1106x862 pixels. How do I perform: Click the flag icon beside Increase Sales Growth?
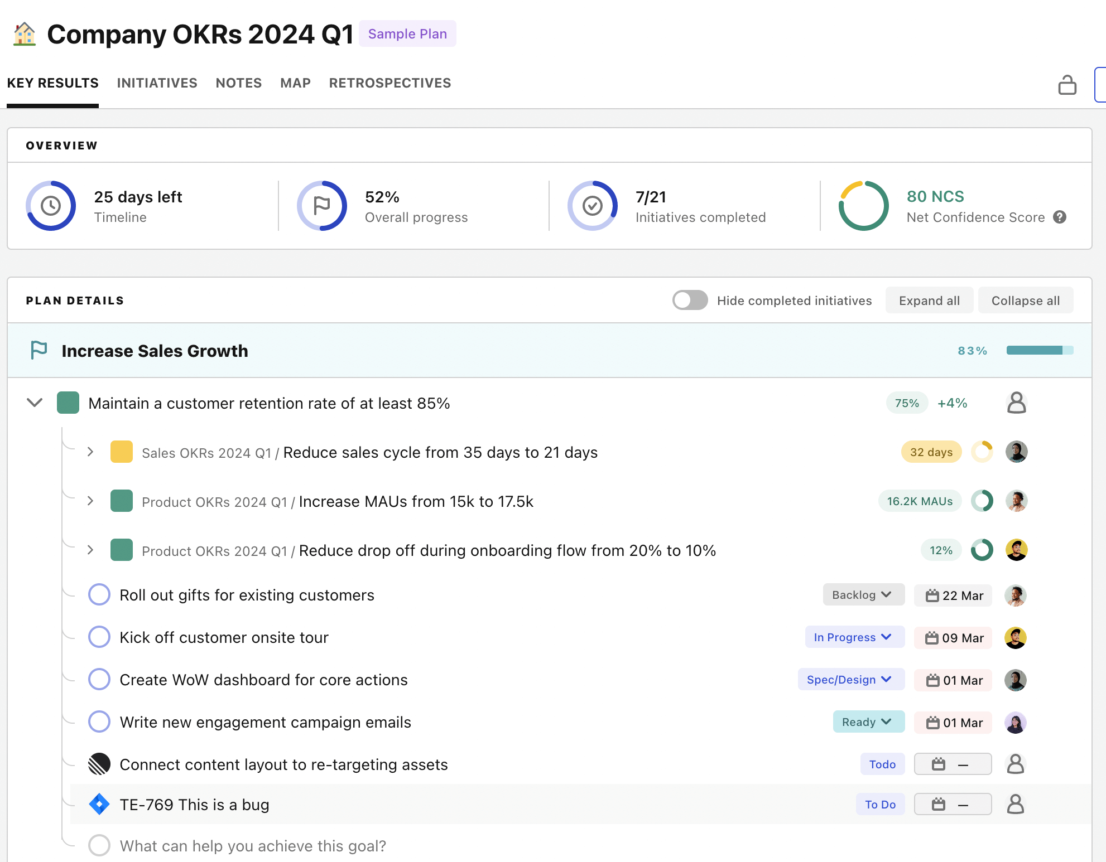(x=38, y=350)
